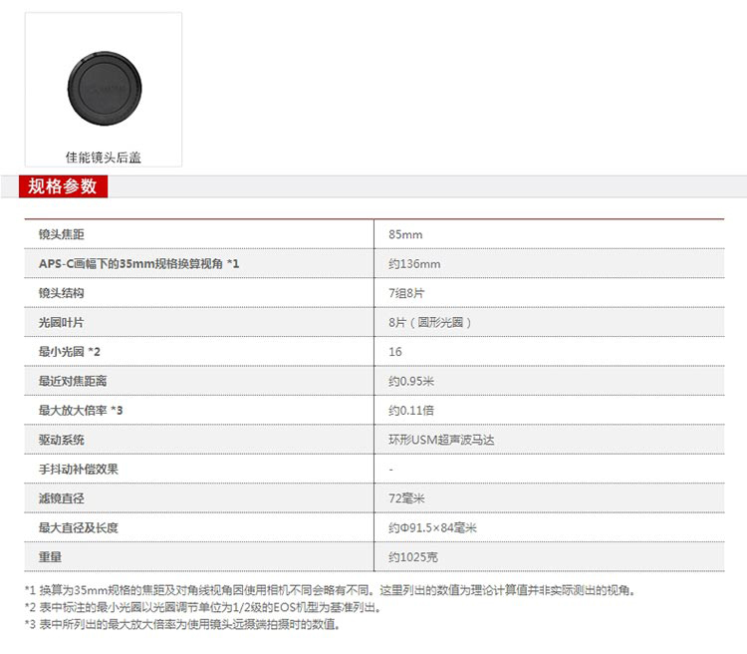Screen dimensions: 747x654
Task: Click the 最小光圈 *2 label
Action: (69, 352)
